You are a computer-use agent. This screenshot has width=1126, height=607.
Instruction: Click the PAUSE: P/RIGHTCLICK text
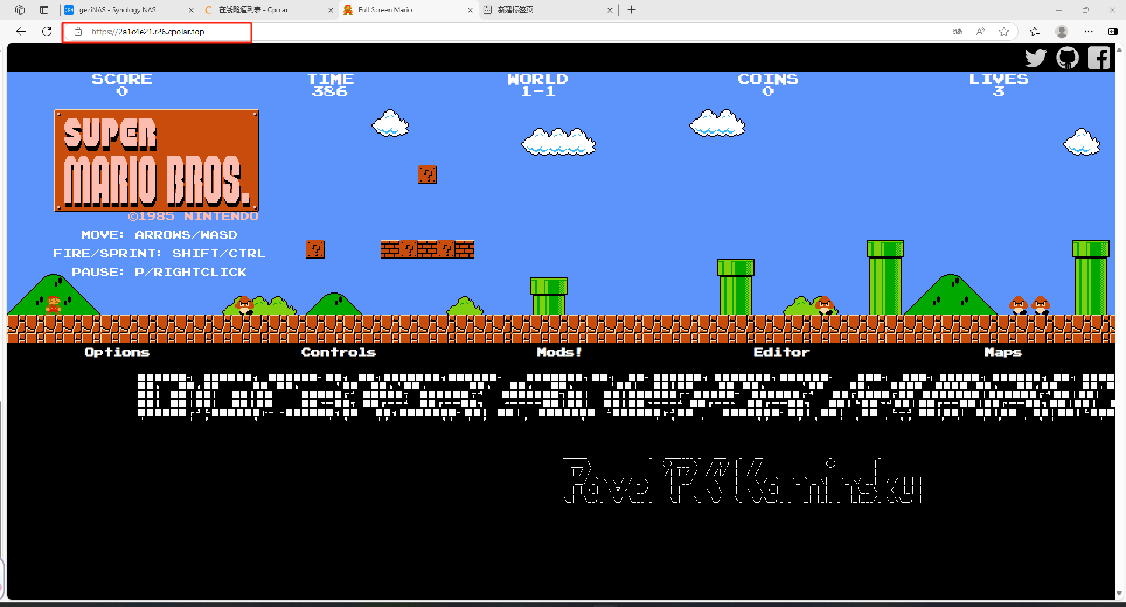tap(159, 272)
